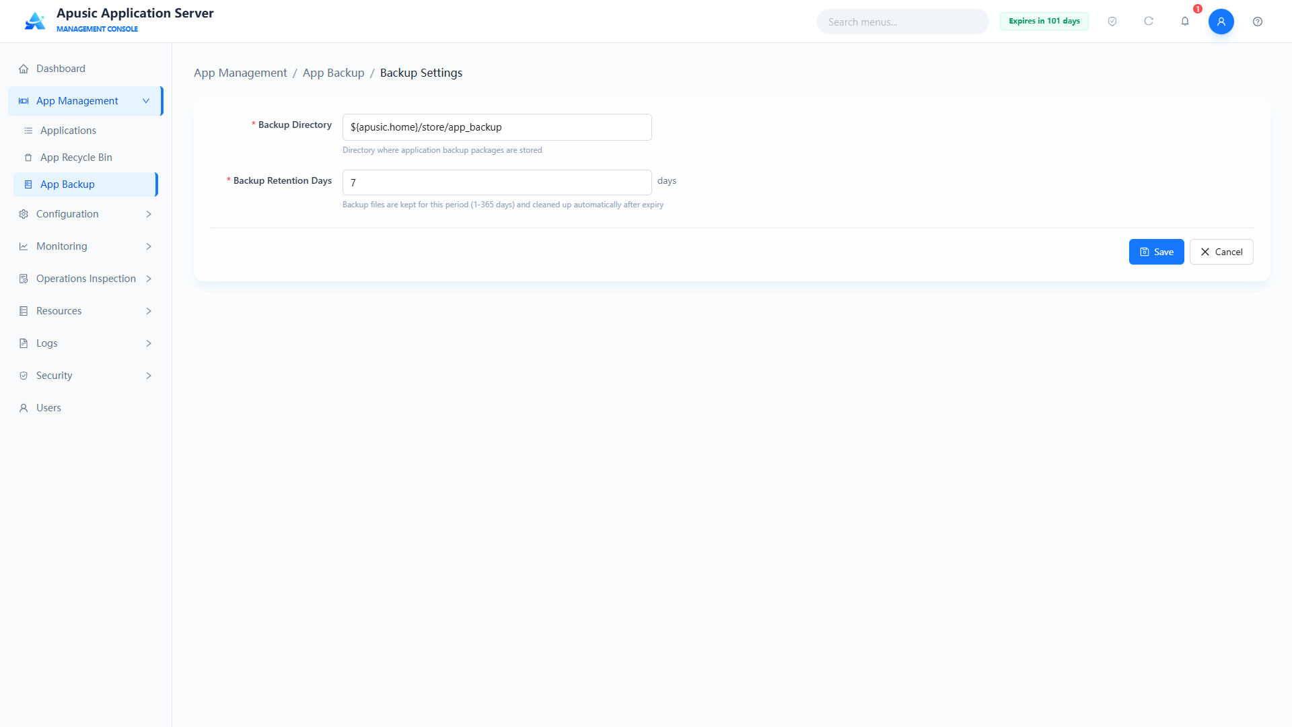Image resolution: width=1292 pixels, height=727 pixels.
Task: Click the Configuration gear icon
Action: click(x=24, y=214)
